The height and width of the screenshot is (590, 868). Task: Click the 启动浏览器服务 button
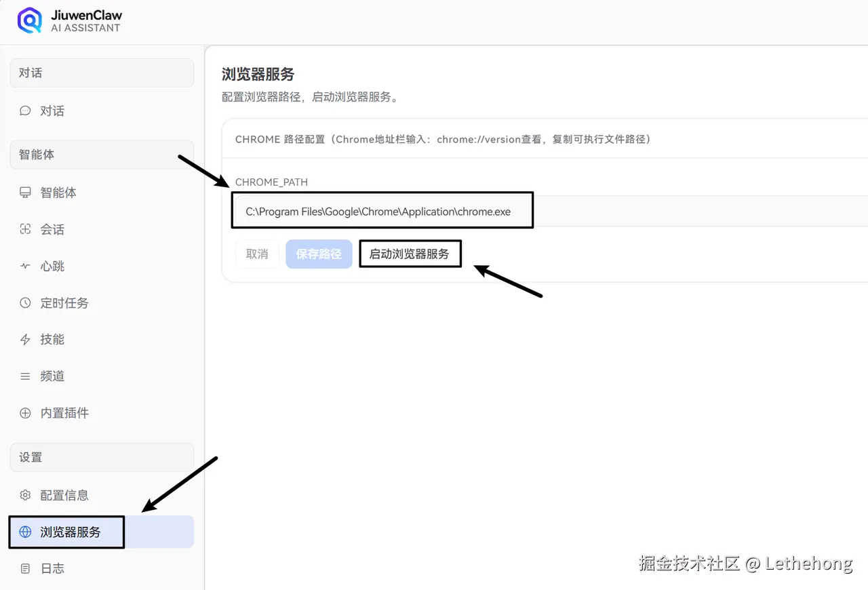pyautogui.click(x=410, y=254)
